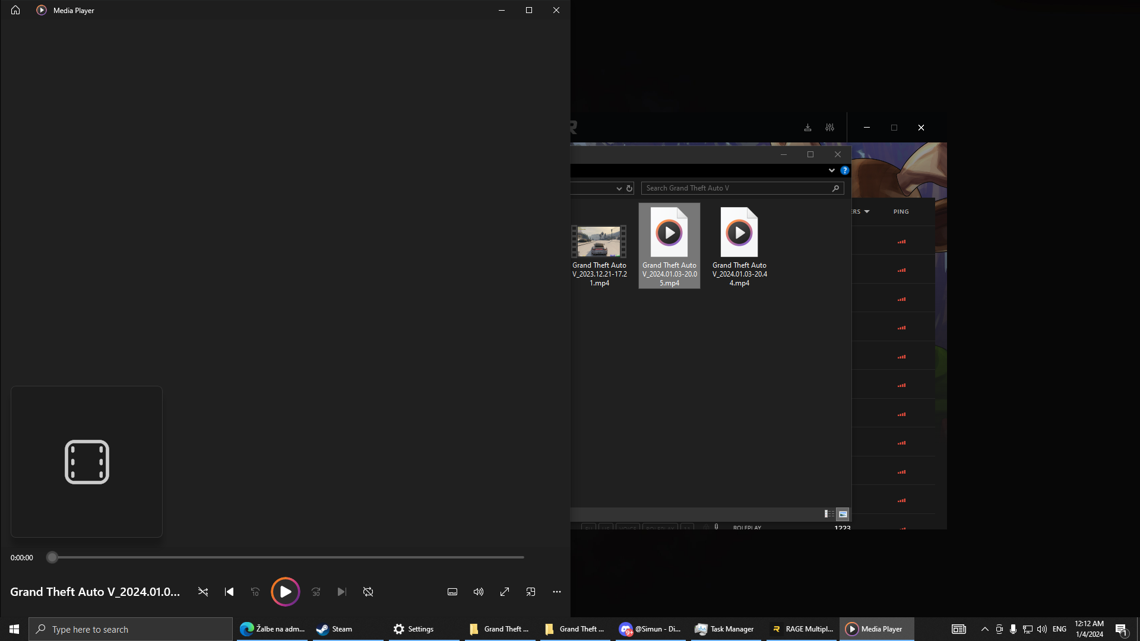
Task: Open Steam from the taskbar
Action: pos(348,629)
